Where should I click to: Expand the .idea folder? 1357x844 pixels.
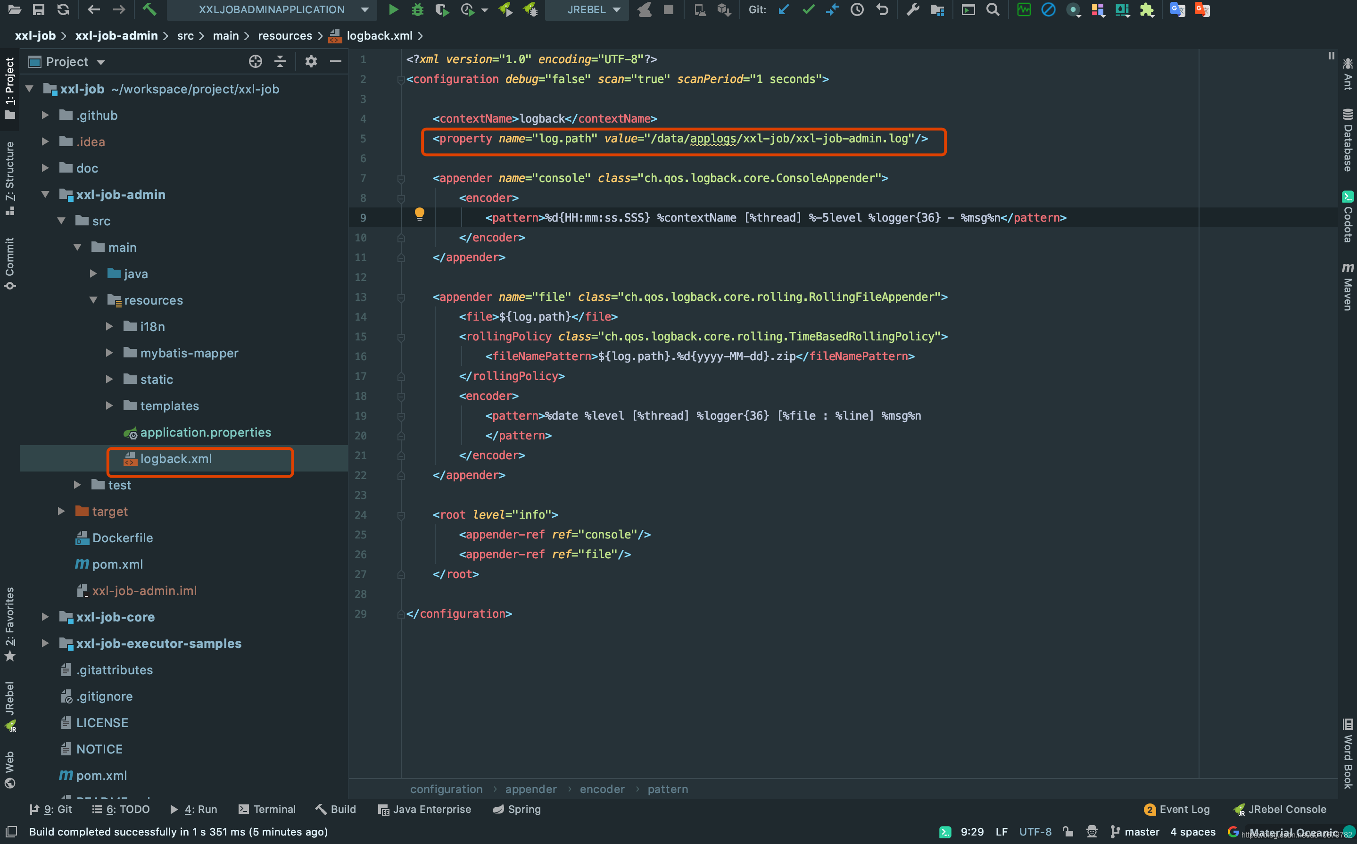click(x=45, y=141)
